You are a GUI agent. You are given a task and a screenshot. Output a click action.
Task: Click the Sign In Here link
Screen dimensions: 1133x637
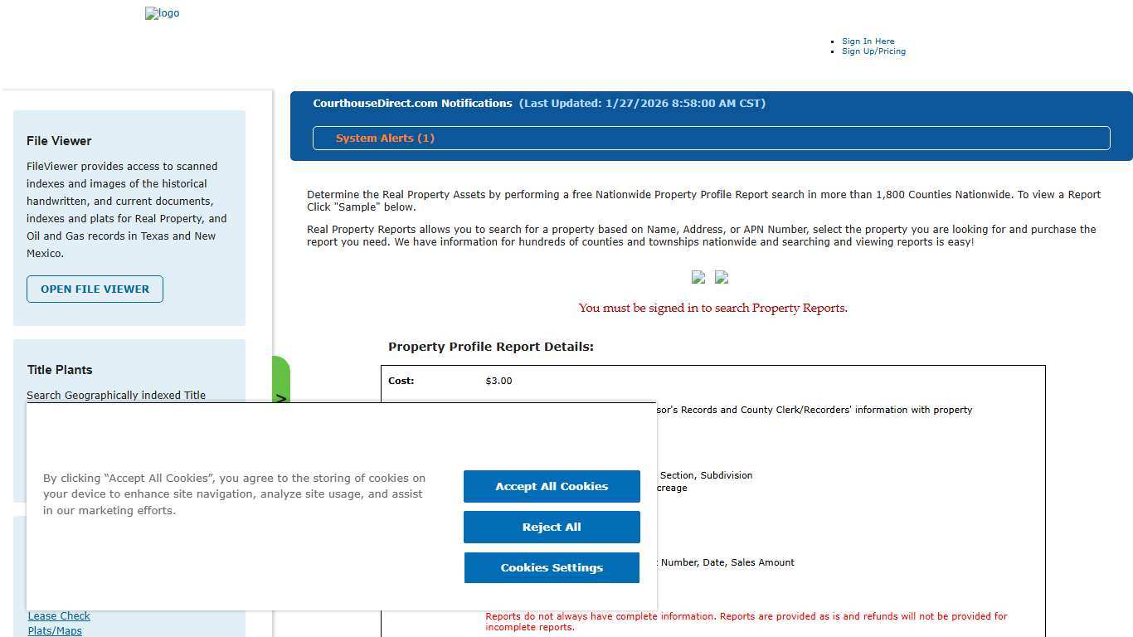pos(868,41)
